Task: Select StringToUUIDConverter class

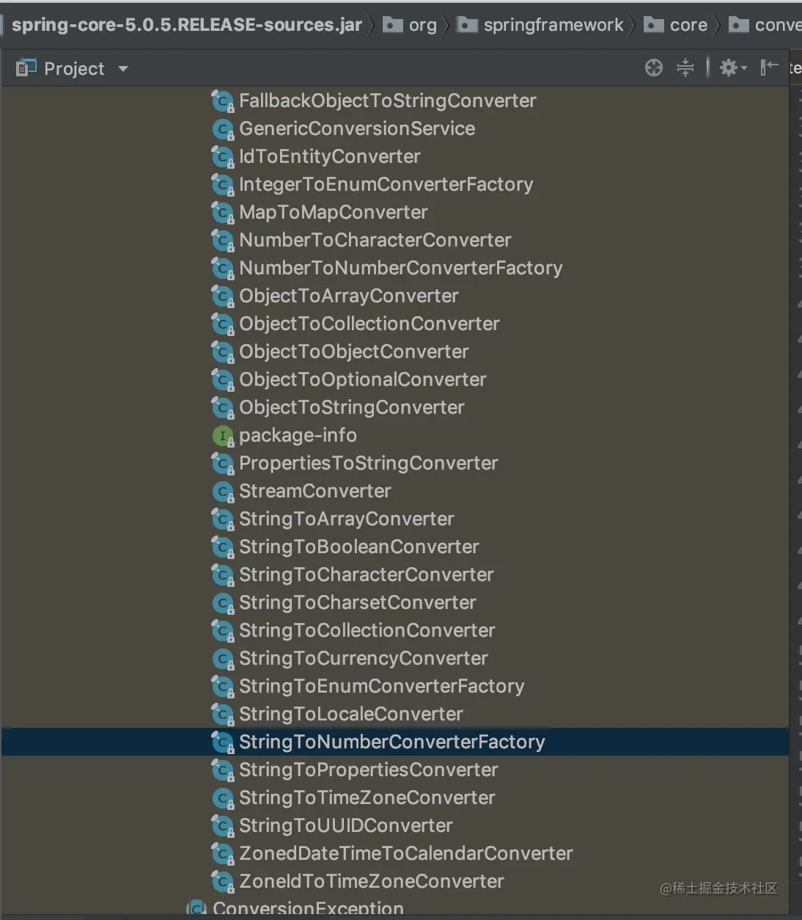Action: click(345, 825)
